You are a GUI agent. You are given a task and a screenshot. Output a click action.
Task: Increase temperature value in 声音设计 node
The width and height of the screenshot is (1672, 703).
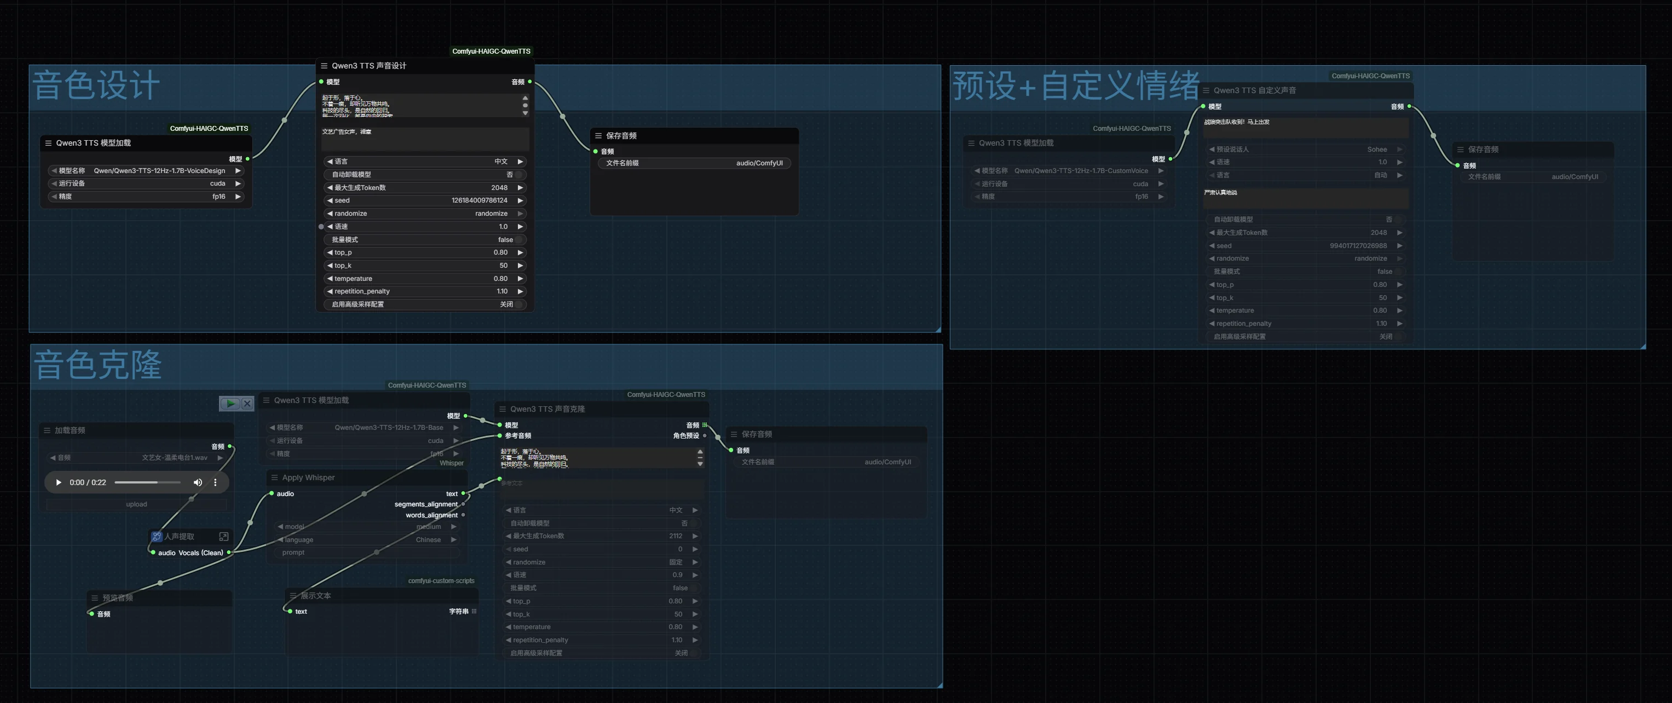click(x=520, y=279)
